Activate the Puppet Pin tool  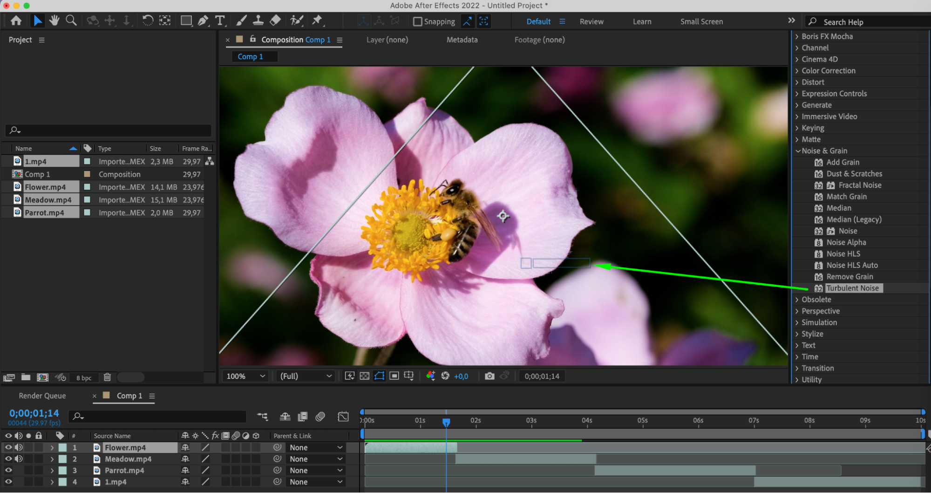317,21
